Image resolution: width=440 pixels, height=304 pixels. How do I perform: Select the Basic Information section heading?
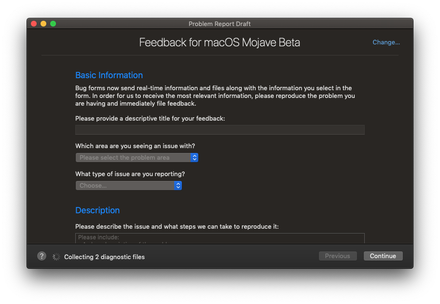[x=109, y=75]
